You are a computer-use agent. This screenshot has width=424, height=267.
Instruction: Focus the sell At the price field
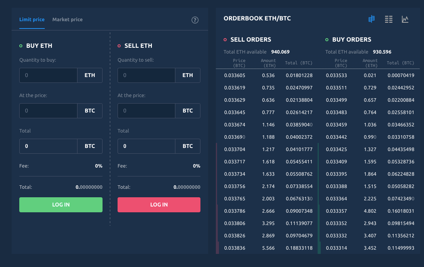point(146,111)
